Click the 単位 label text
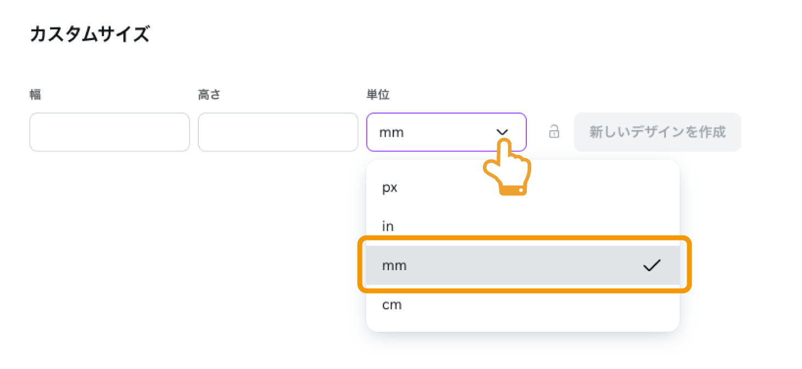The width and height of the screenshot is (802, 369). [x=378, y=95]
